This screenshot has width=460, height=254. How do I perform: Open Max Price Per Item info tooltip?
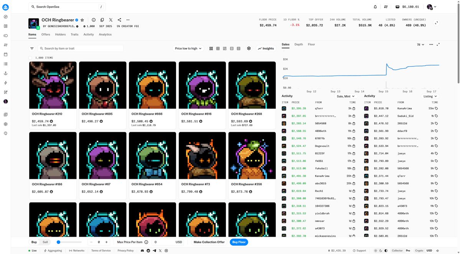(147, 242)
